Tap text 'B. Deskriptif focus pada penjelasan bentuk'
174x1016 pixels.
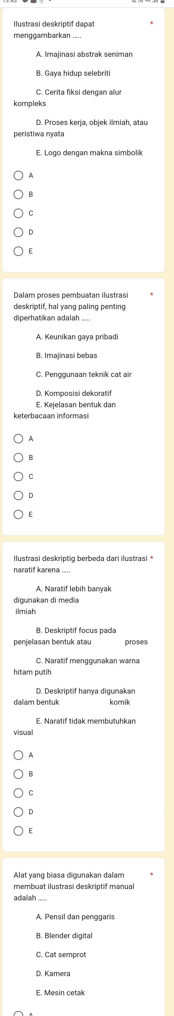(76, 630)
